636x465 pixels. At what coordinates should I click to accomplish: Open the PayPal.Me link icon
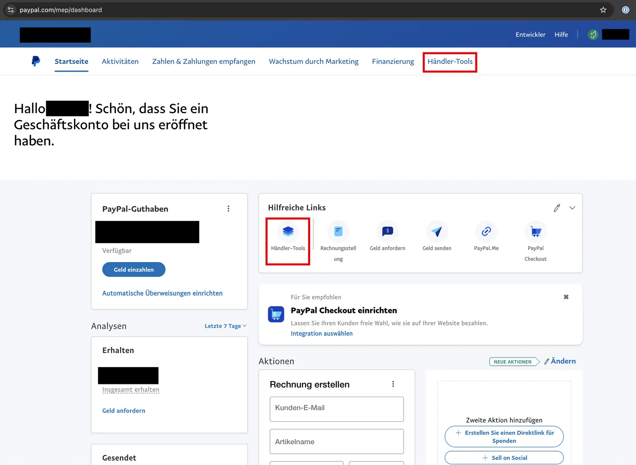(x=486, y=231)
